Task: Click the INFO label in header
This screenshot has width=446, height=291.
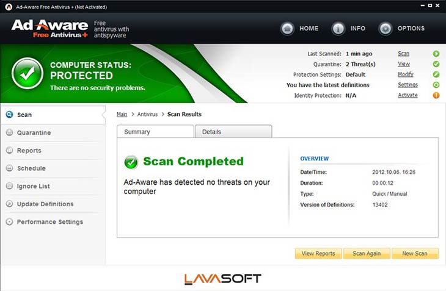Action: click(357, 29)
